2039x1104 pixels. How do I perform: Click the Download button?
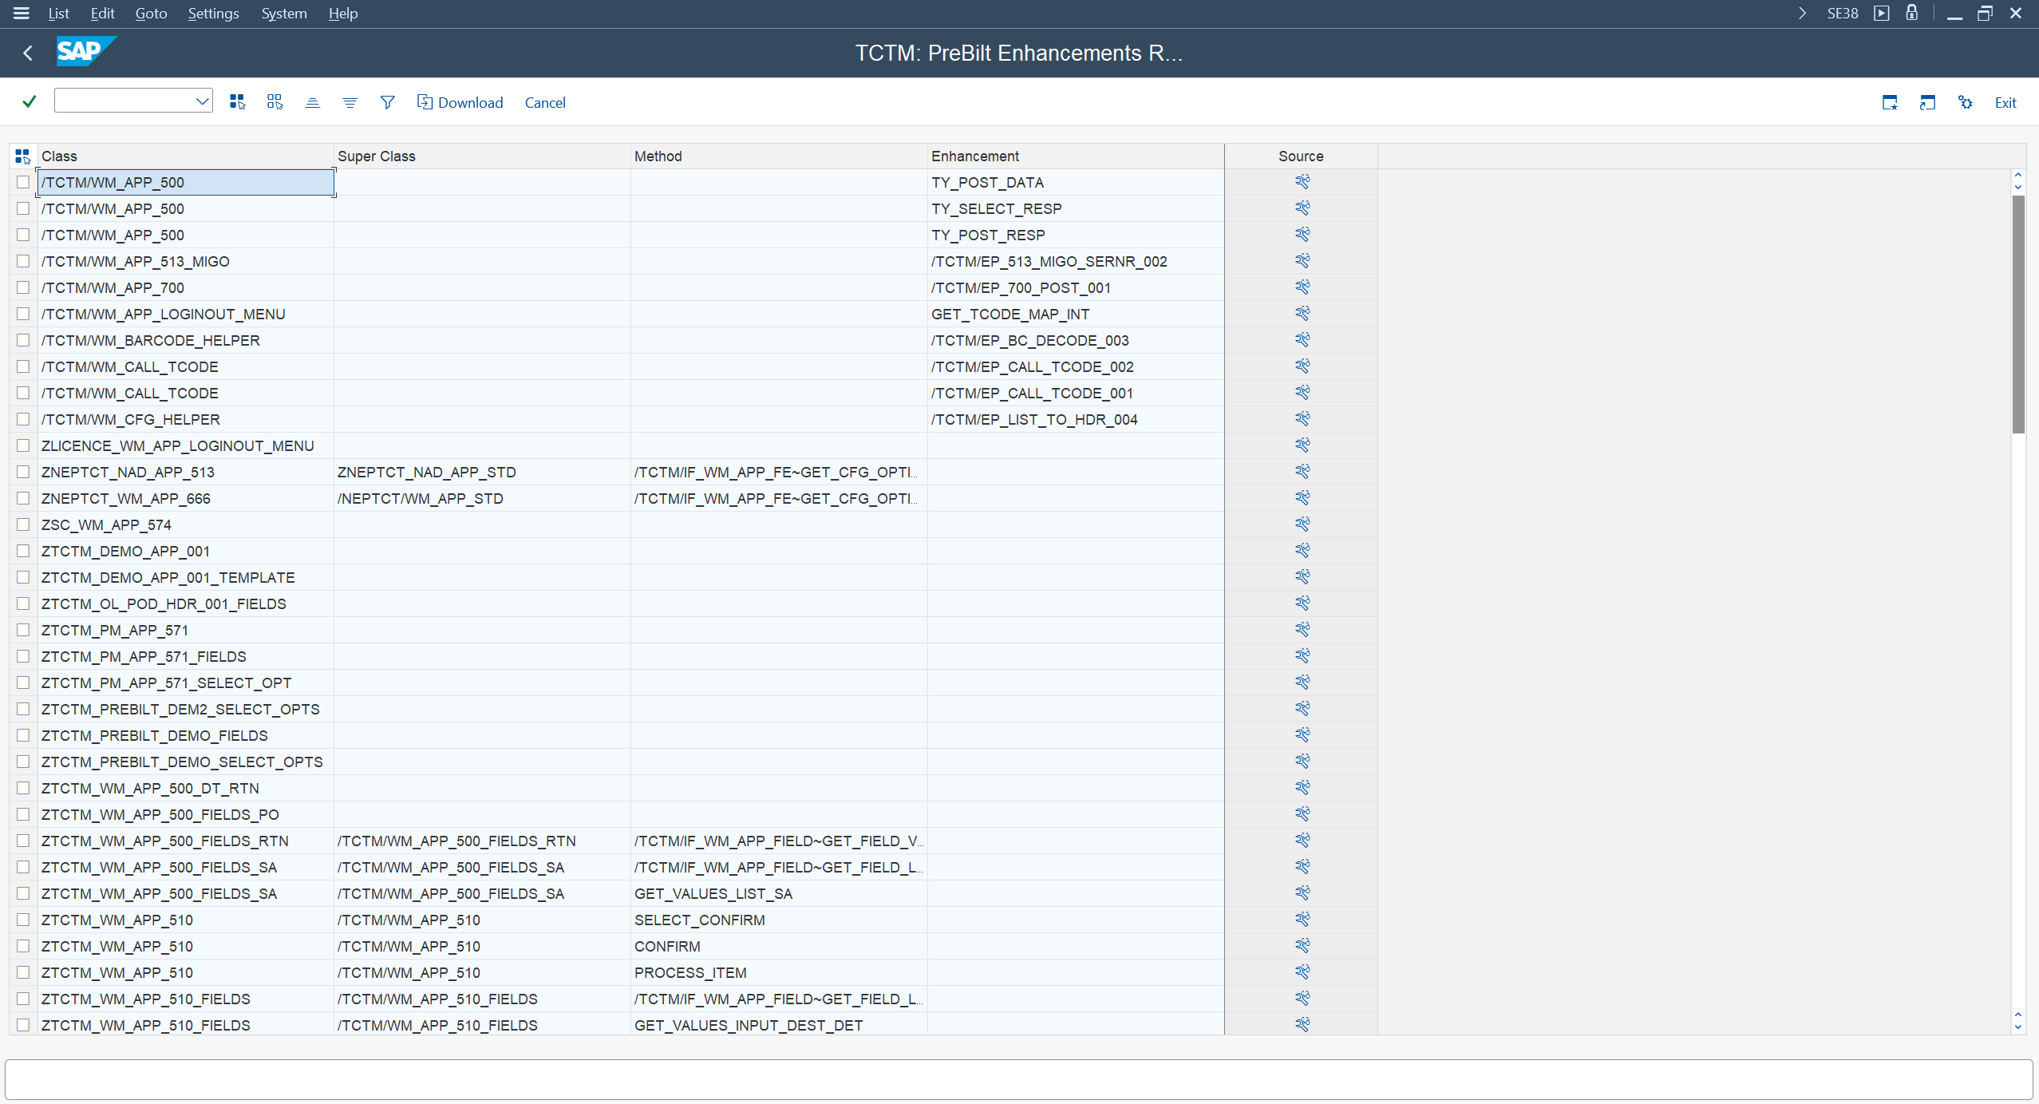[x=460, y=102]
